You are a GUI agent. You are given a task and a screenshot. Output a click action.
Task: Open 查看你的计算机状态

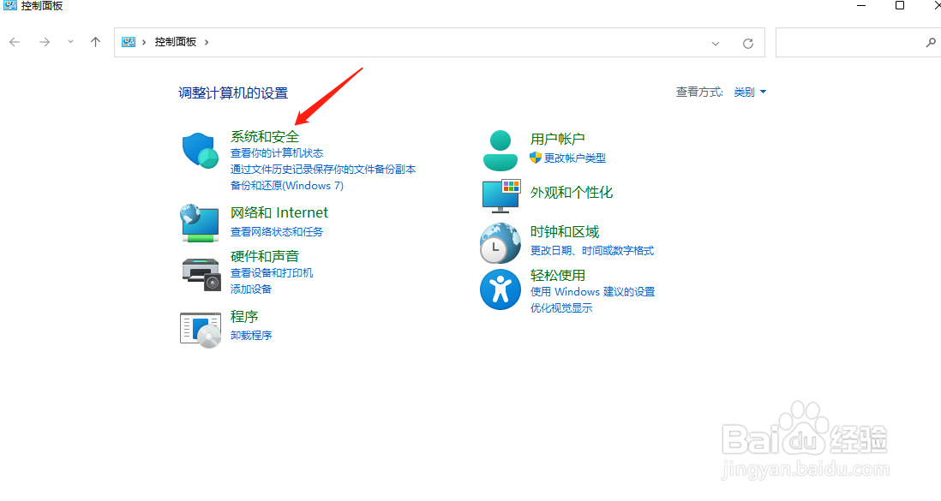click(277, 153)
